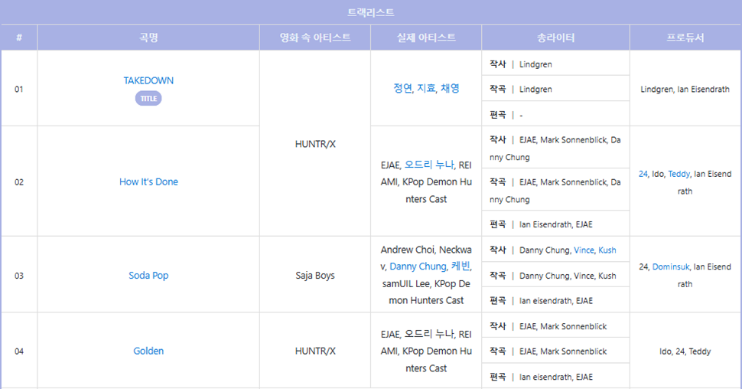
Task: Click the 정연 artist link
Action: [x=402, y=88]
